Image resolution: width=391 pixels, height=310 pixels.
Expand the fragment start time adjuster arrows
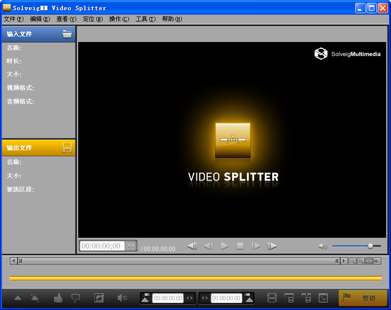[191, 298]
